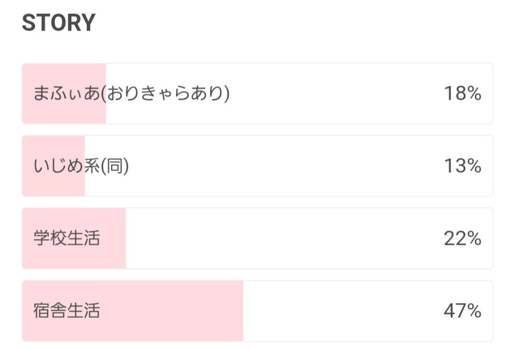Tap the (おりきゃらあり) part of first option

tap(166, 93)
